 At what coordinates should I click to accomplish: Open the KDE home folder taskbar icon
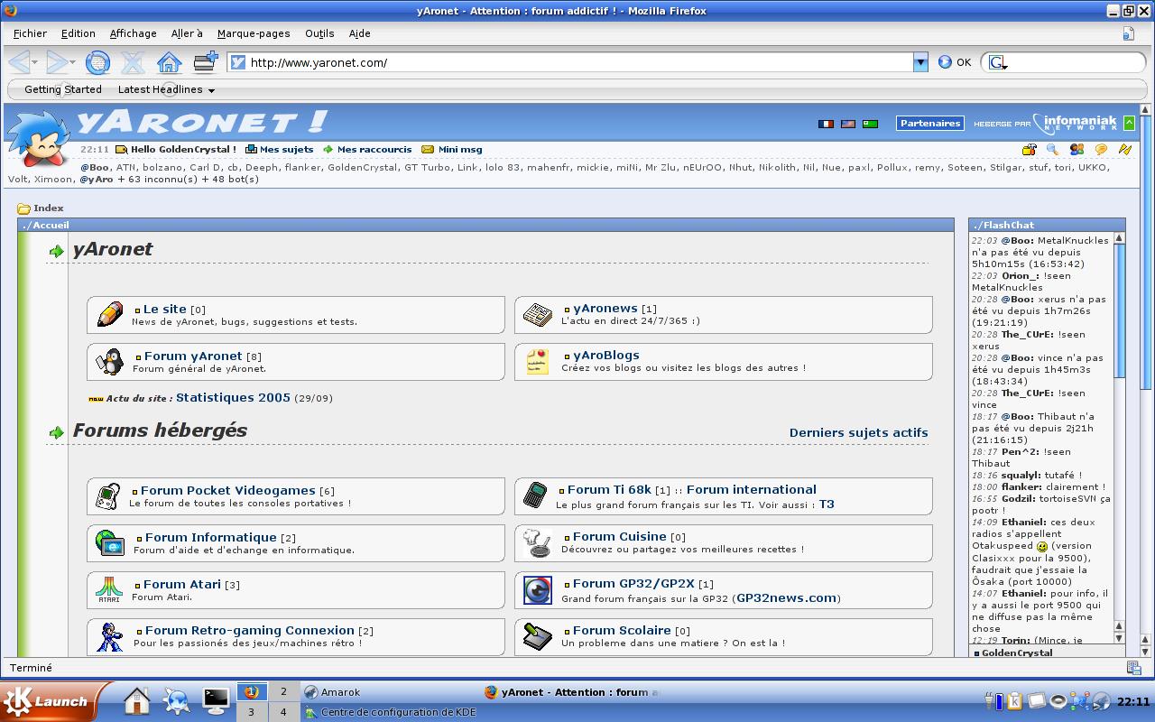[x=136, y=699]
